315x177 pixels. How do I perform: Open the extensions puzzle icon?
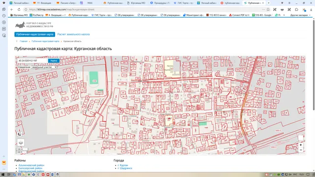[296, 9]
